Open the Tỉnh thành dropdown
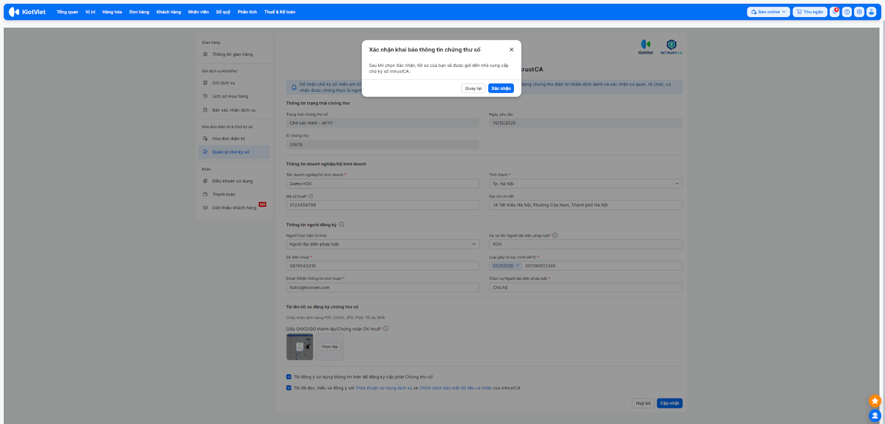Image resolution: width=885 pixels, height=424 pixels. tap(585, 184)
